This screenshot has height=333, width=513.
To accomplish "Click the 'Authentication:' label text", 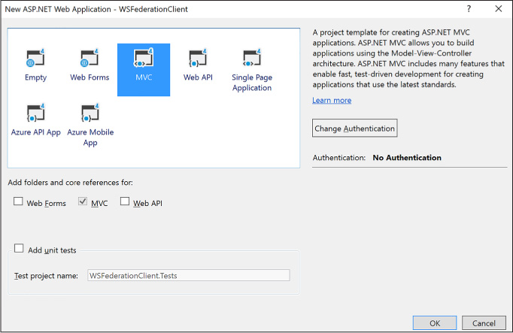I will tap(339, 158).
